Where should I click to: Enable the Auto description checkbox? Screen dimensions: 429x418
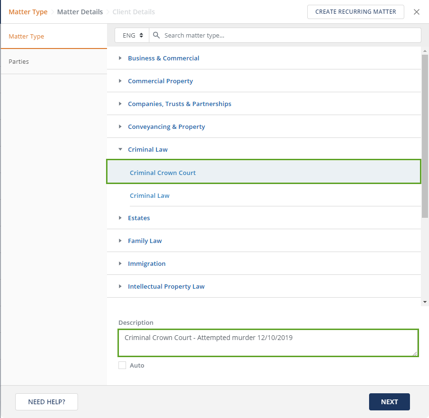[x=122, y=365]
